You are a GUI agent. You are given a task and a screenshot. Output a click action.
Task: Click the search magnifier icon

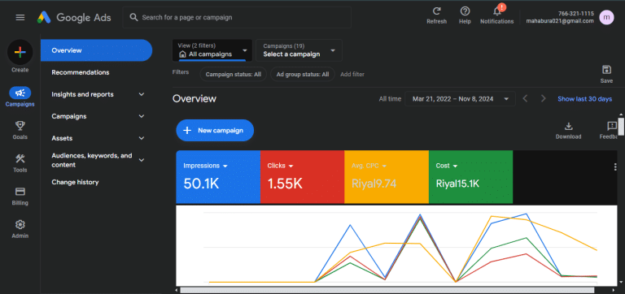[x=134, y=18]
